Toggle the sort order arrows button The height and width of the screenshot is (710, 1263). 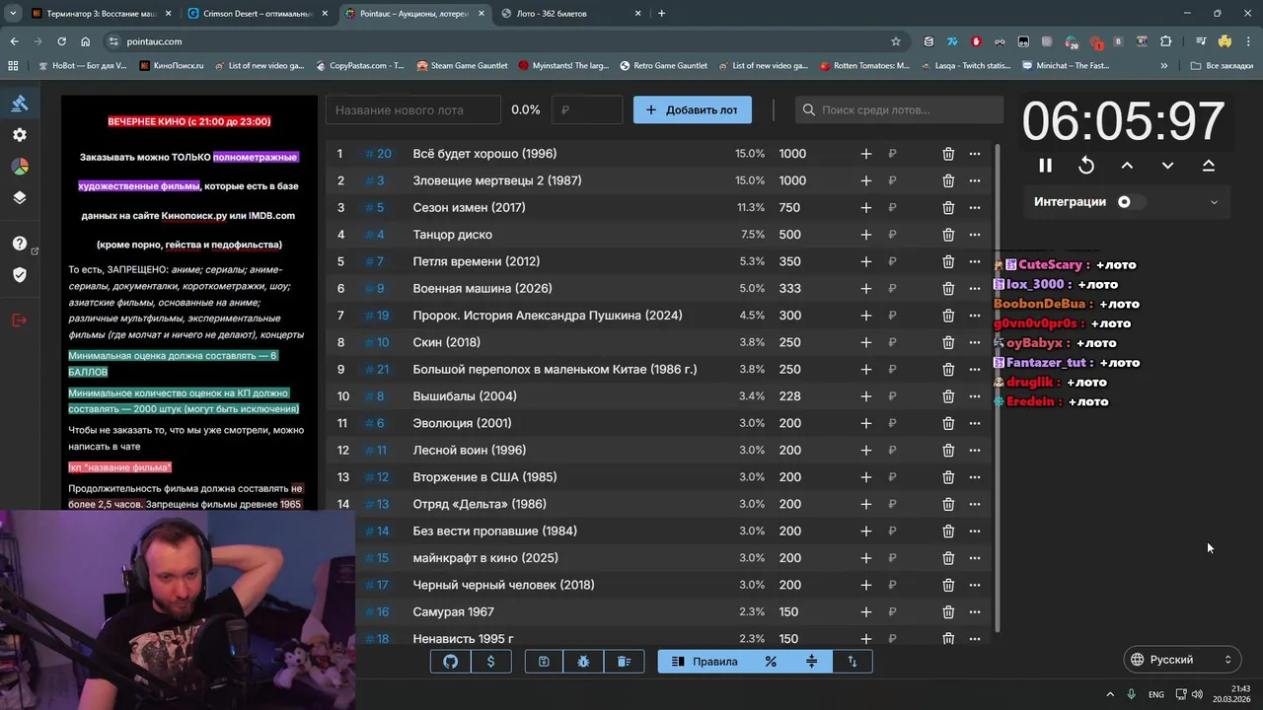853,662
